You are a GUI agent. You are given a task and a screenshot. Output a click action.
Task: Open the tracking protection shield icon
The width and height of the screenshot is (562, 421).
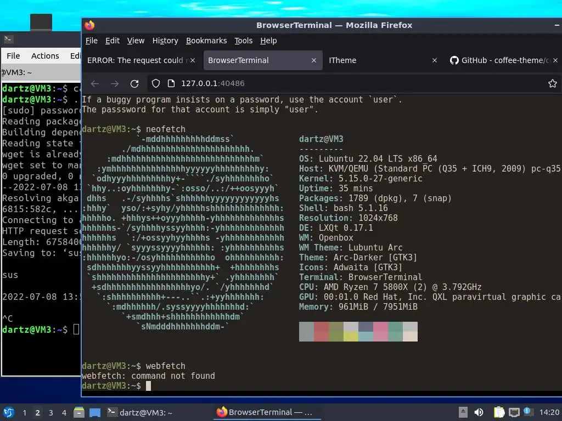coord(155,83)
